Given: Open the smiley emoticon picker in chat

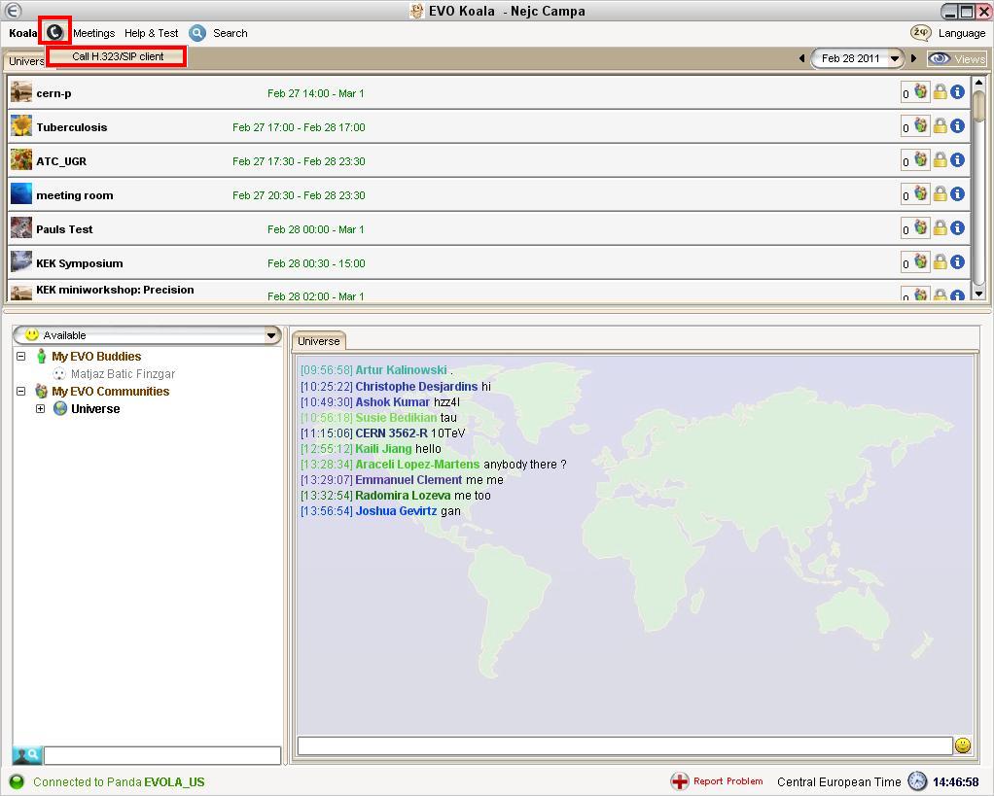Looking at the screenshot, I should click(963, 745).
